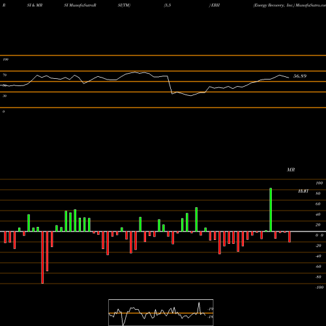Click the RSI value 56.89 label

[x=300, y=76]
